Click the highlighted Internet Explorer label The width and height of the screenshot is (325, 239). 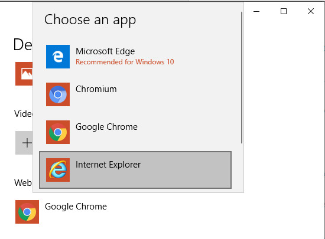[108, 165]
